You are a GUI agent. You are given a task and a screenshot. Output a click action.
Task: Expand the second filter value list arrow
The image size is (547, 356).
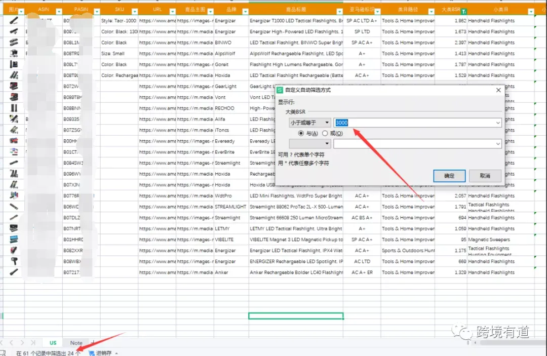pyautogui.click(x=498, y=144)
